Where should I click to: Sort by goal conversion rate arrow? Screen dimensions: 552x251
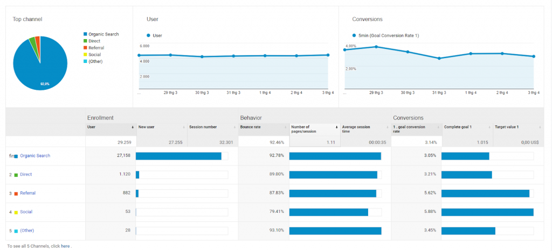click(438, 127)
